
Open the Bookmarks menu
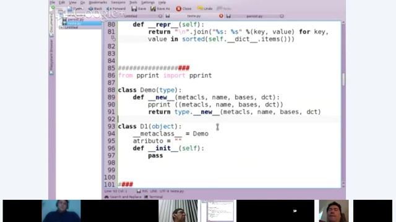98,2
